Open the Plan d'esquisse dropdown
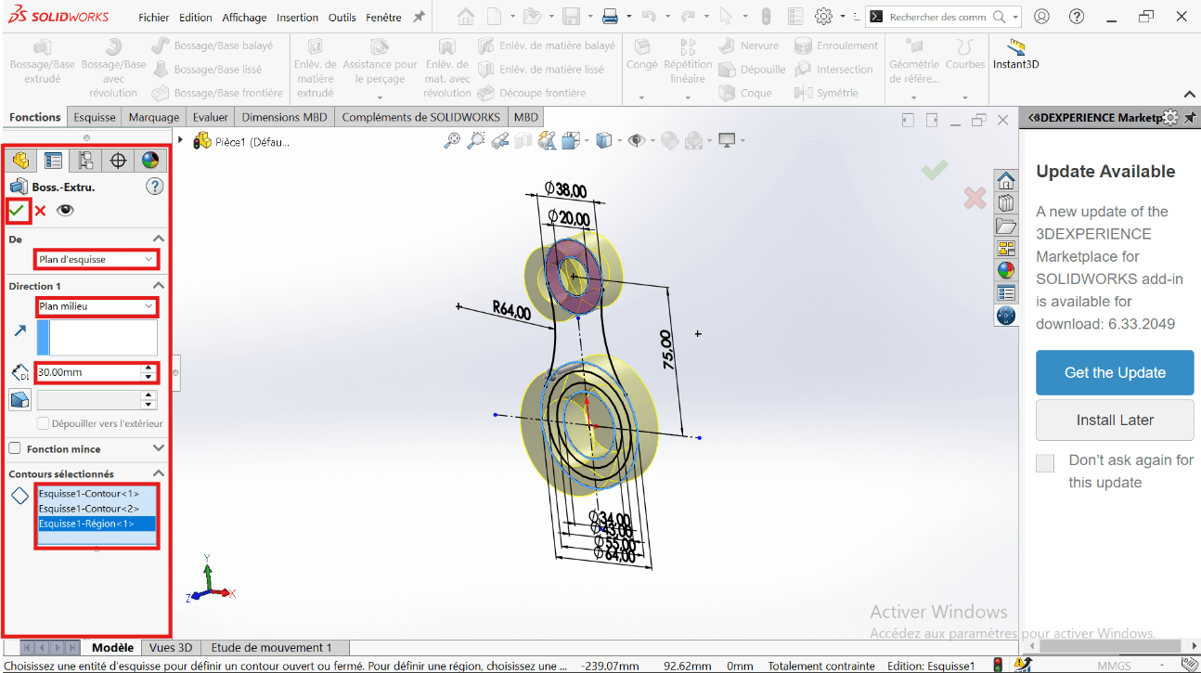Viewport: 1201px width, 673px height. pyautogui.click(x=97, y=259)
